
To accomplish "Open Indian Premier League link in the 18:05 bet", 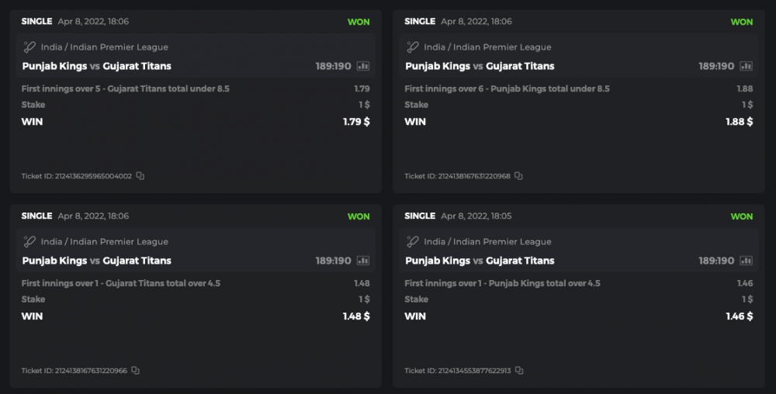I will [x=487, y=242].
